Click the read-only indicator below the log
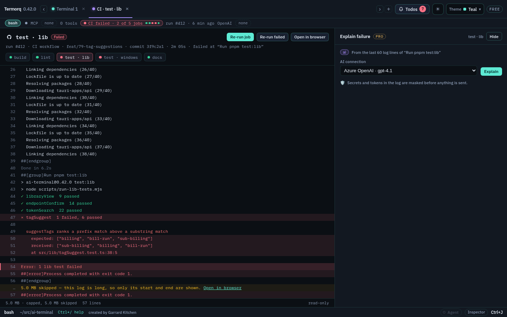 319,303
